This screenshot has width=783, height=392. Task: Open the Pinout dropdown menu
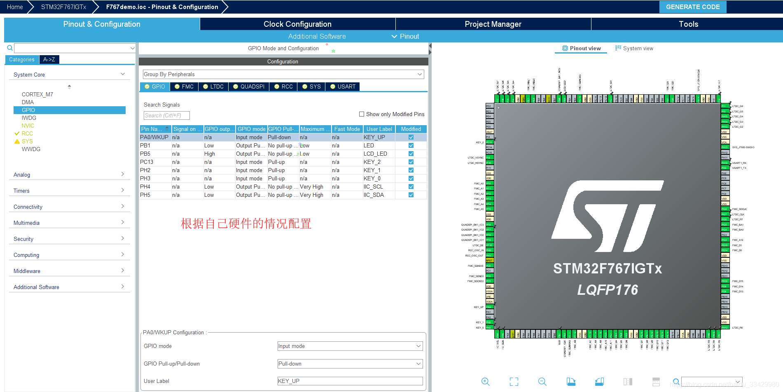pyautogui.click(x=405, y=36)
